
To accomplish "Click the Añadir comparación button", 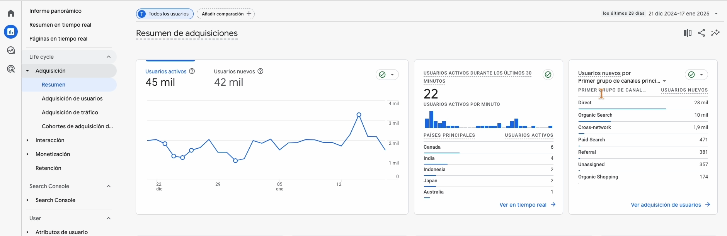I will (226, 14).
